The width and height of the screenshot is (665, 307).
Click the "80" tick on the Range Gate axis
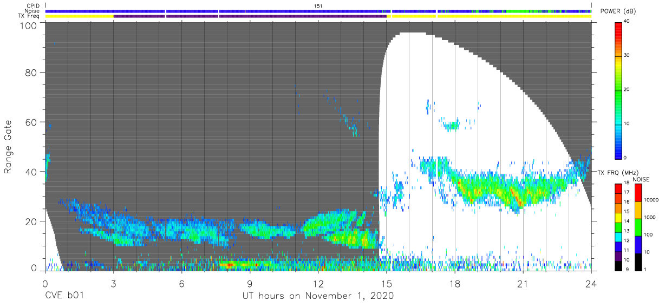pyautogui.click(x=31, y=73)
